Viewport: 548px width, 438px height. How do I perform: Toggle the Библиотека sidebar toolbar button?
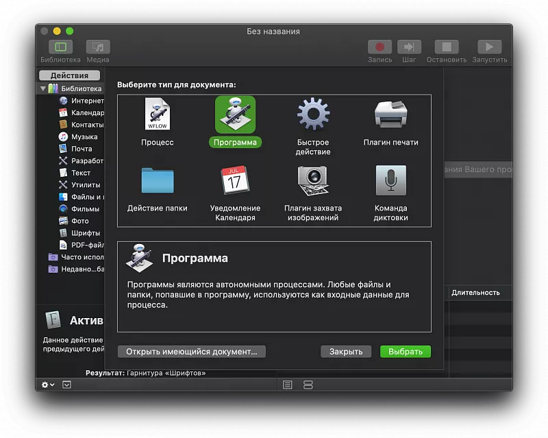click(60, 47)
